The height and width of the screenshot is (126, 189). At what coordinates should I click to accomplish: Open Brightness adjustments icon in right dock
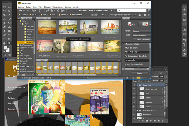184,10
